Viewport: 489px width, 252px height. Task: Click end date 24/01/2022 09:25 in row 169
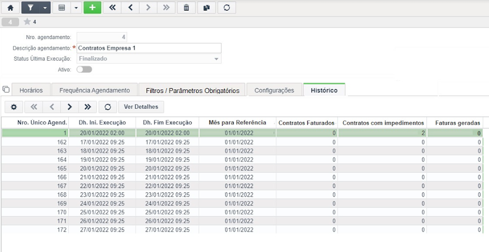pos(167,203)
